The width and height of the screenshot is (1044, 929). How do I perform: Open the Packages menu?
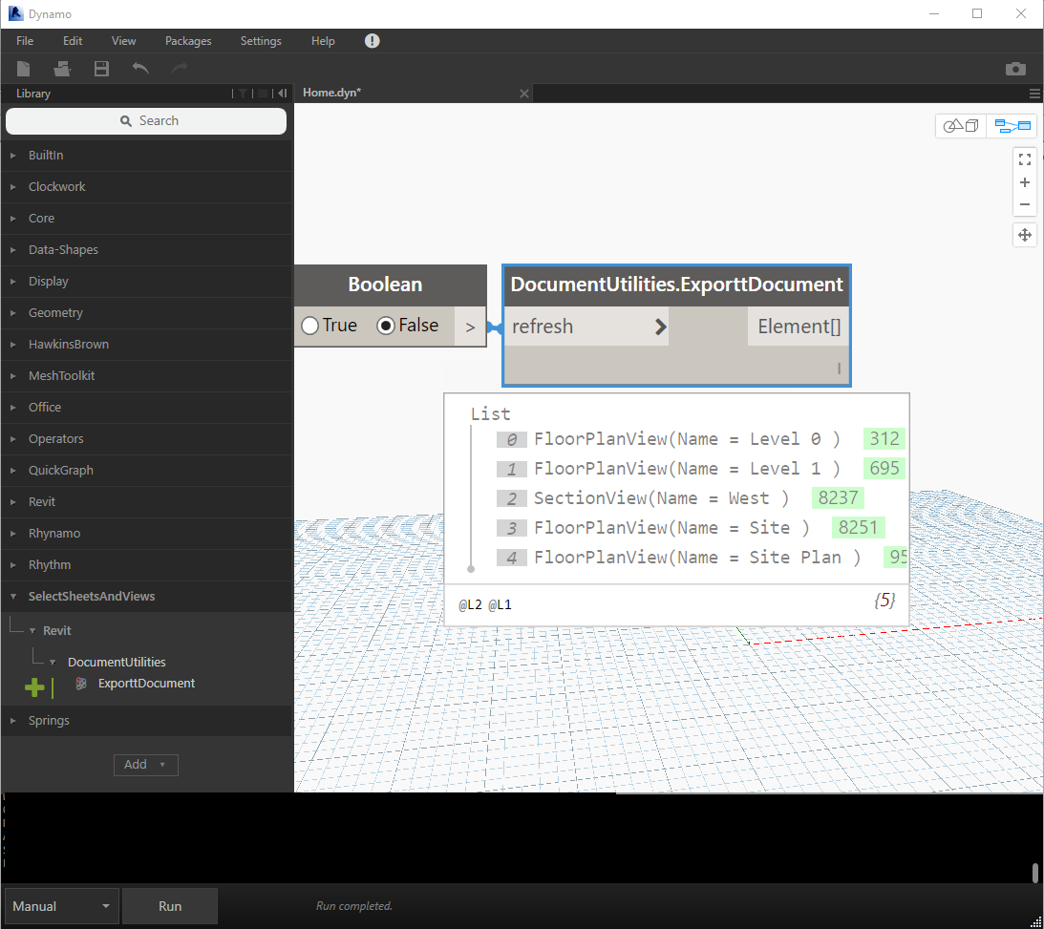[187, 41]
